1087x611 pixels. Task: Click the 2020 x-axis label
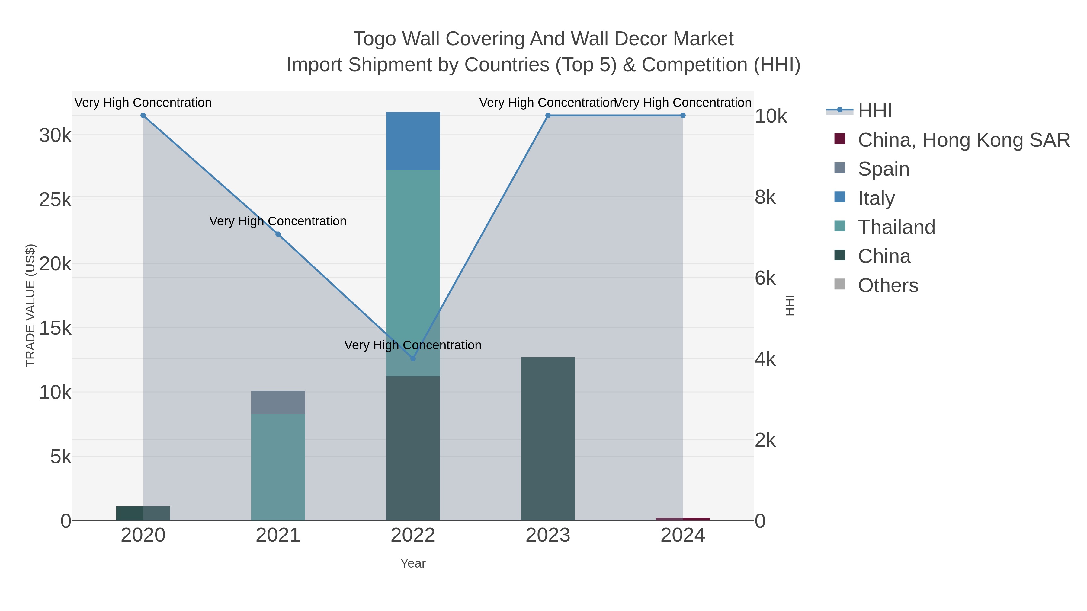pyautogui.click(x=143, y=536)
